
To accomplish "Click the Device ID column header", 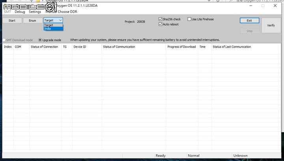I will tap(87, 47).
